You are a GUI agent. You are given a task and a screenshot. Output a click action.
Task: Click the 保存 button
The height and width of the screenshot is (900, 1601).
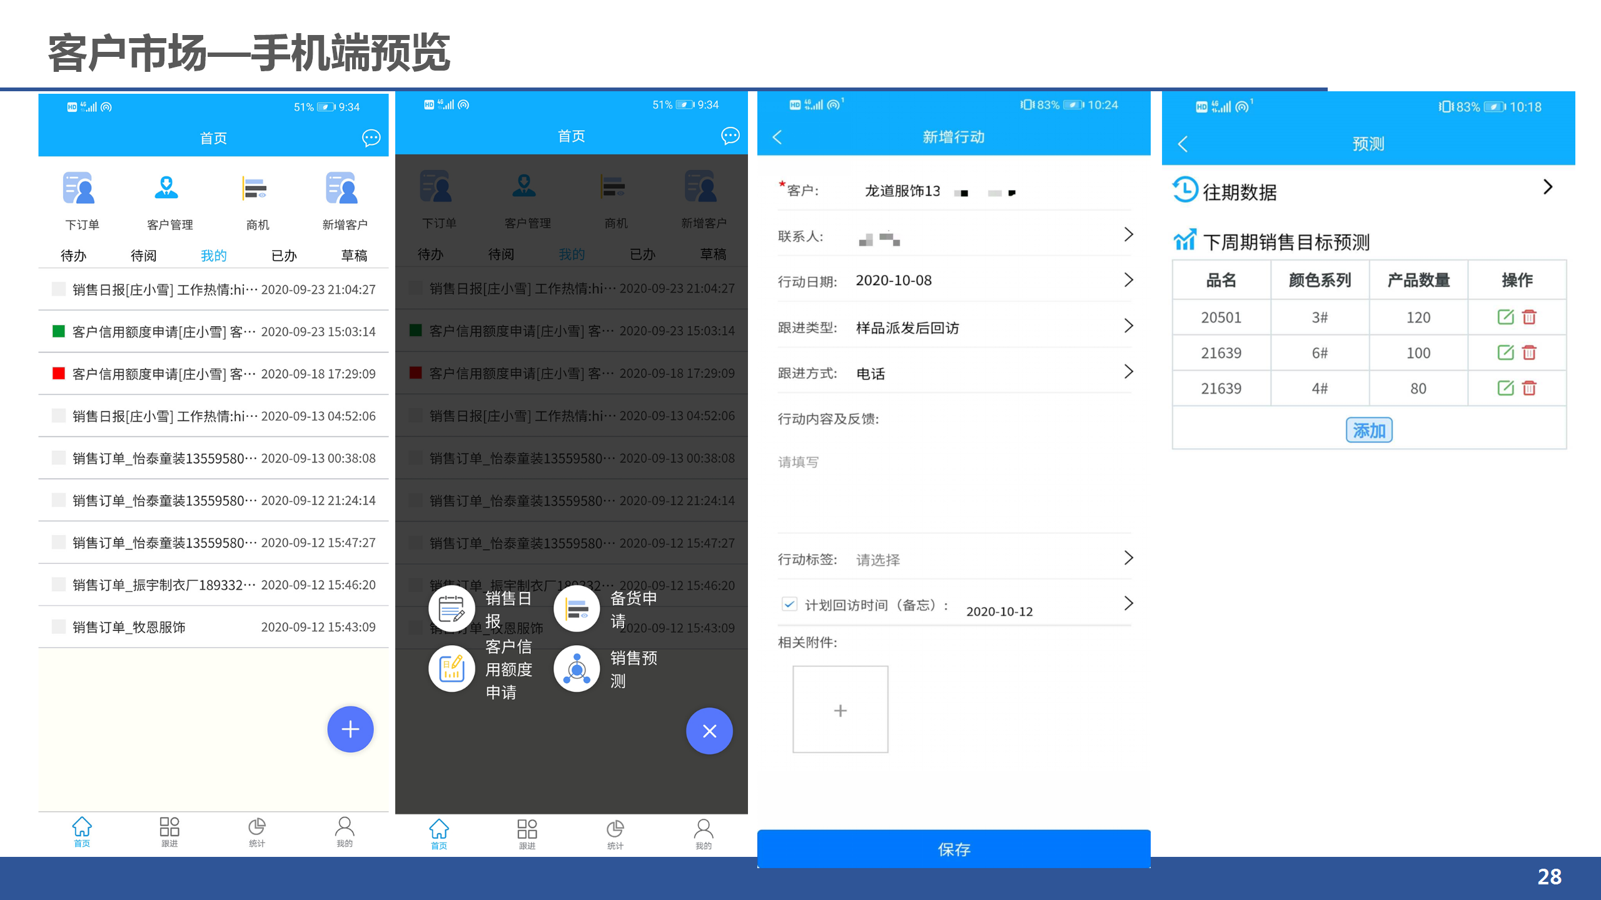coord(954,849)
